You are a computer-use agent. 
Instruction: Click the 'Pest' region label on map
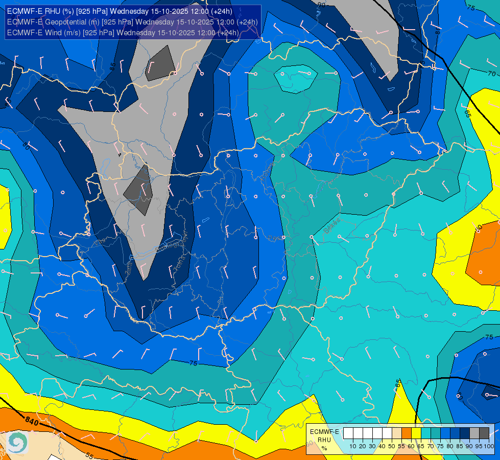click(274, 238)
